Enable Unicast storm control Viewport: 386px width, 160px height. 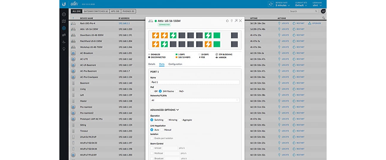(152, 148)
